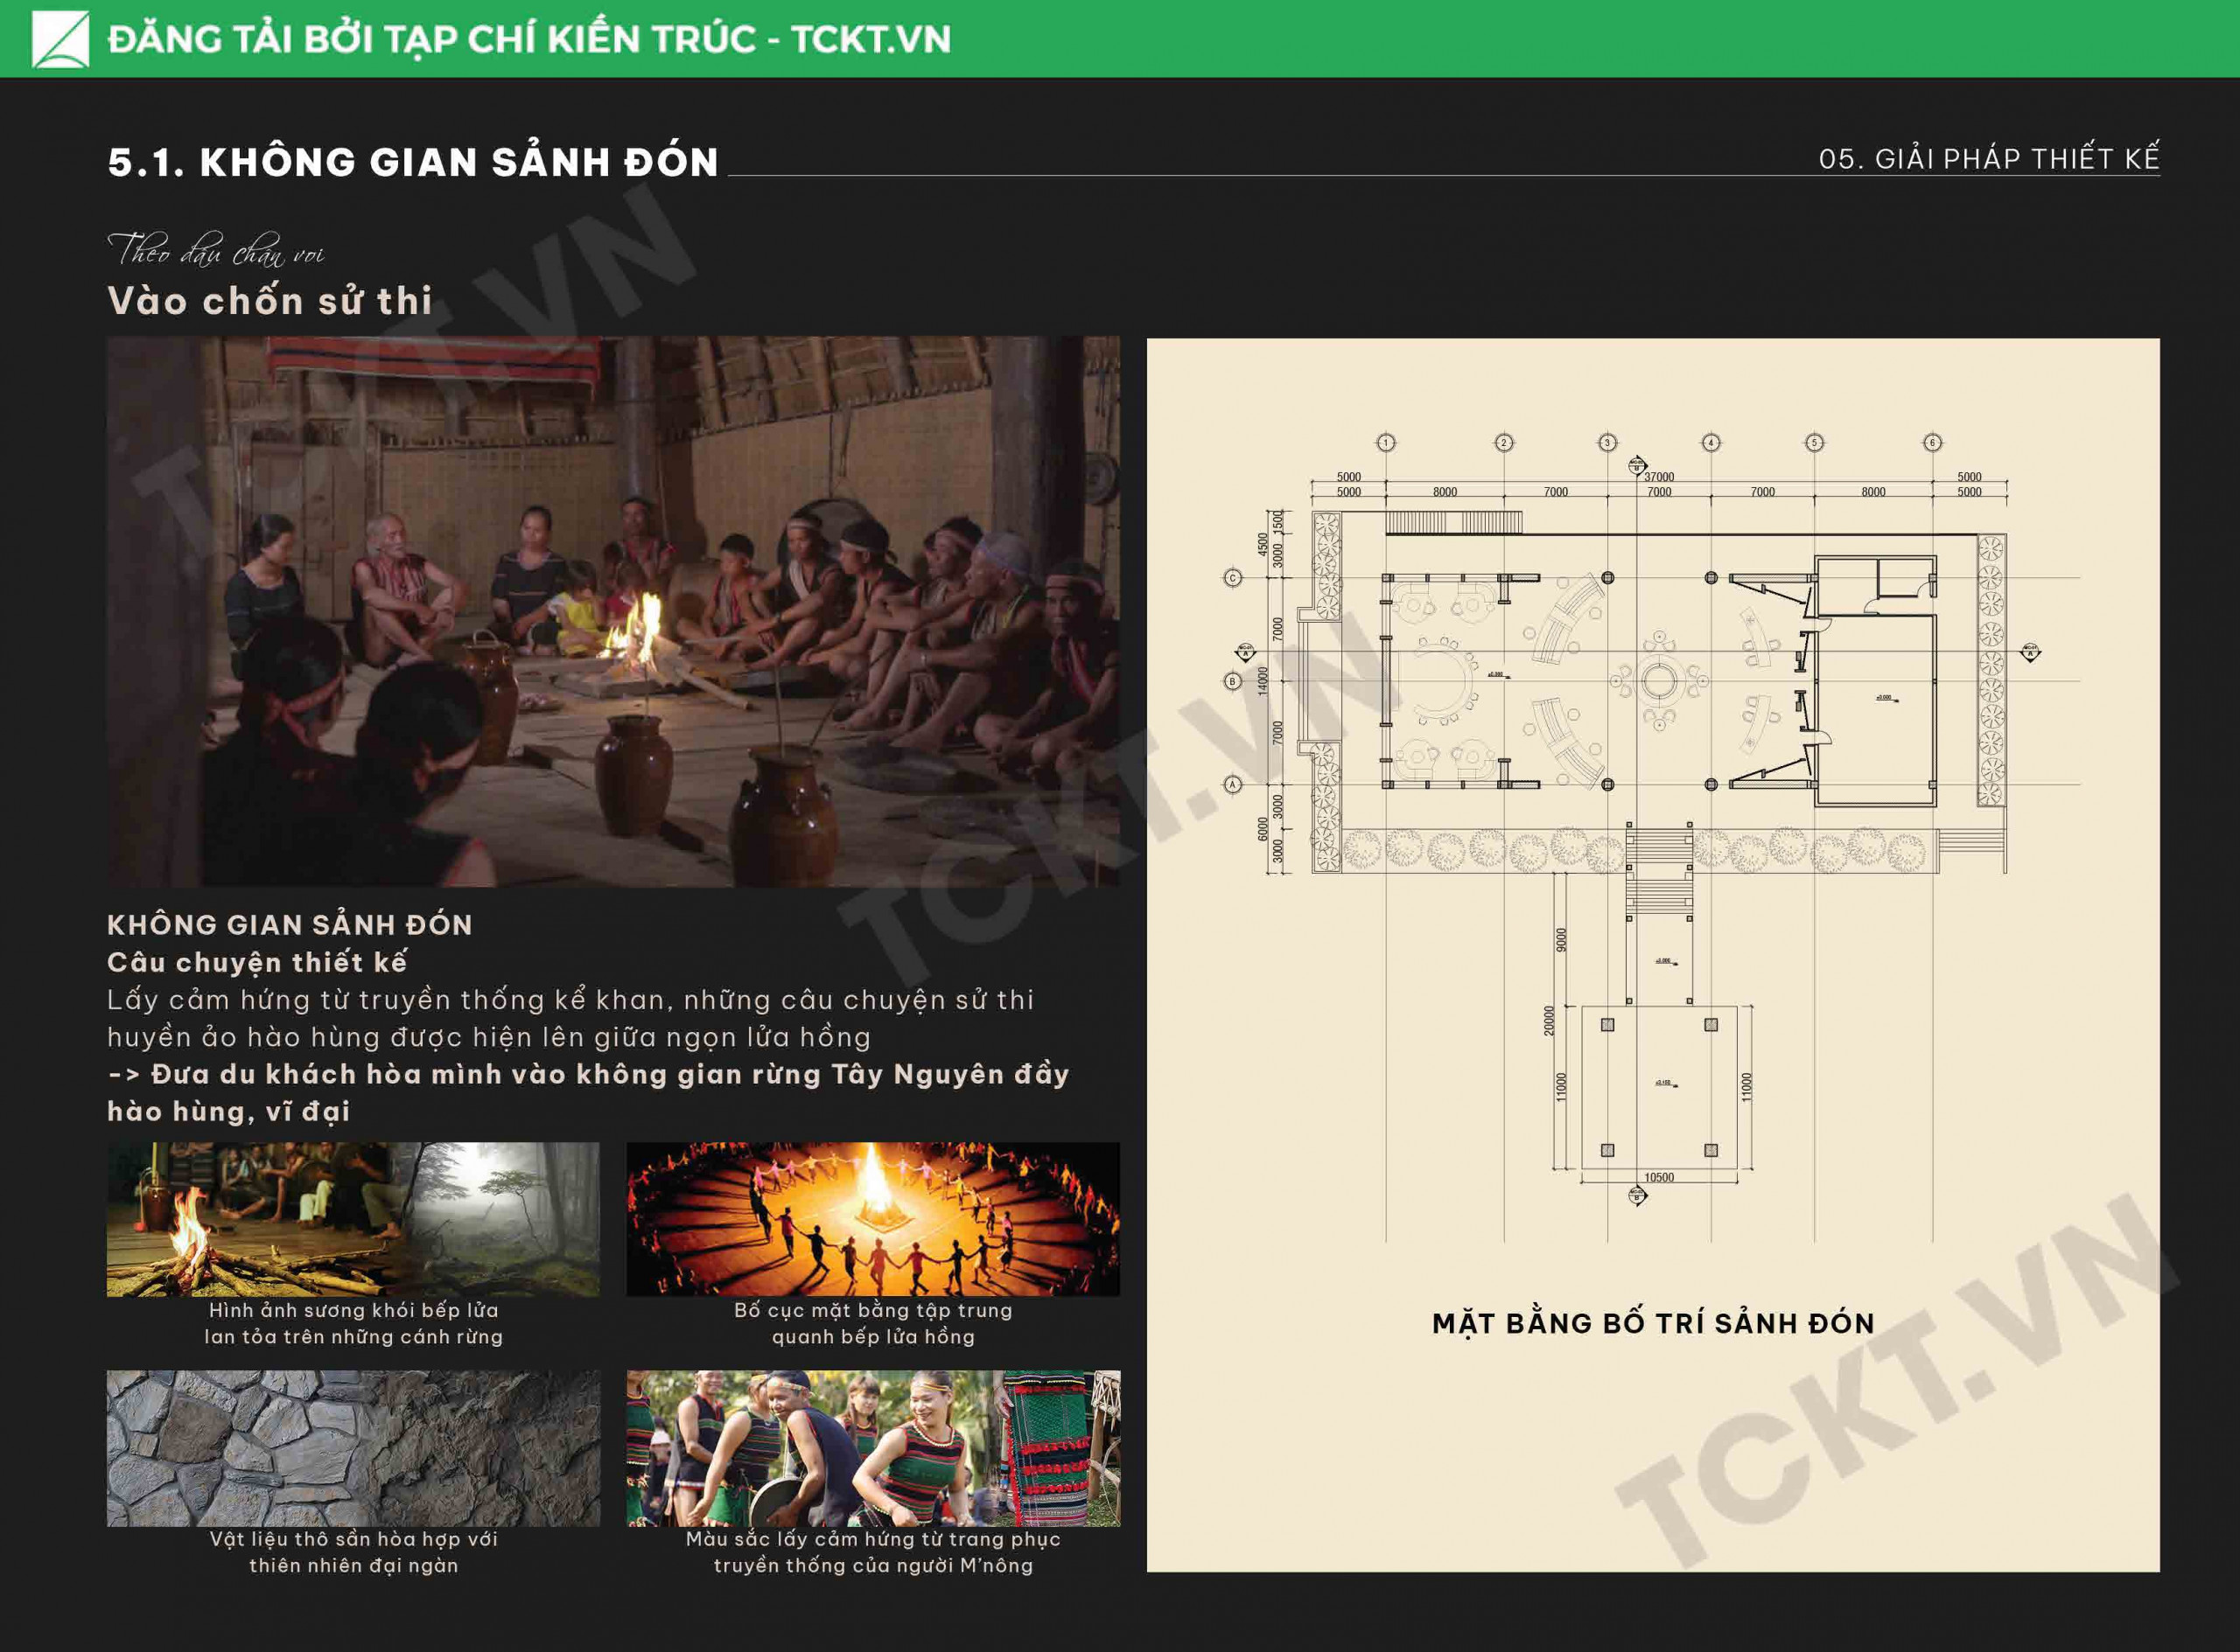Click section marker B below the plan
2240x1652 pixels.
(1637, 1195)
